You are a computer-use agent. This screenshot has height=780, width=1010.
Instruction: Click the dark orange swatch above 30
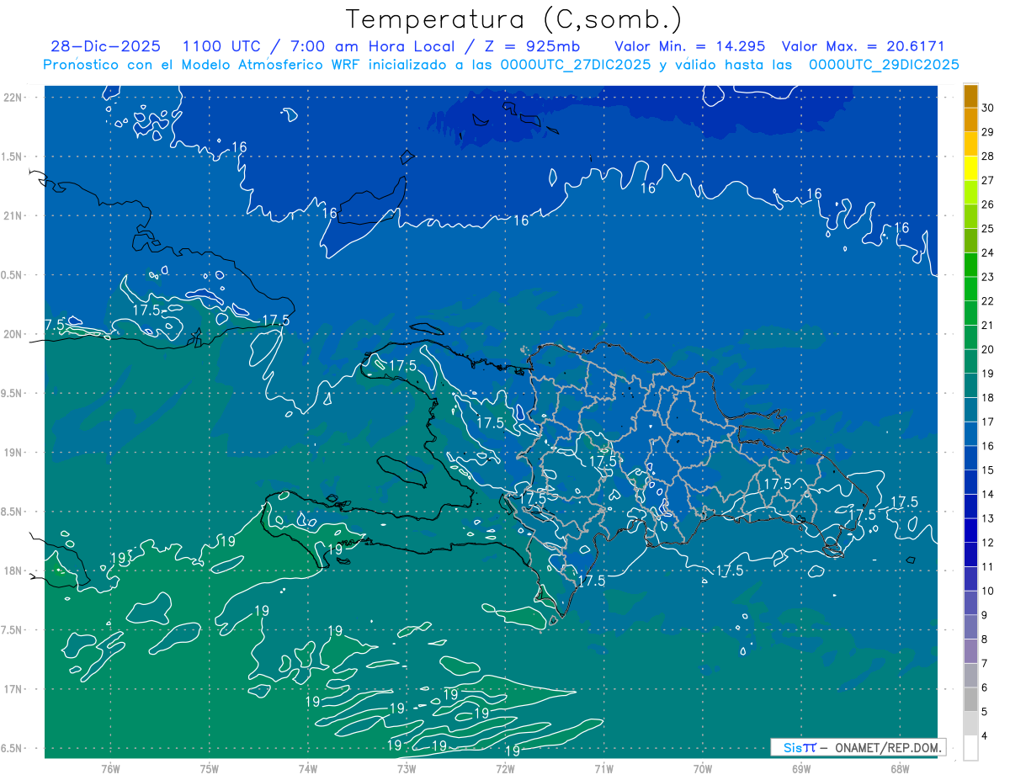coord(970,96)
